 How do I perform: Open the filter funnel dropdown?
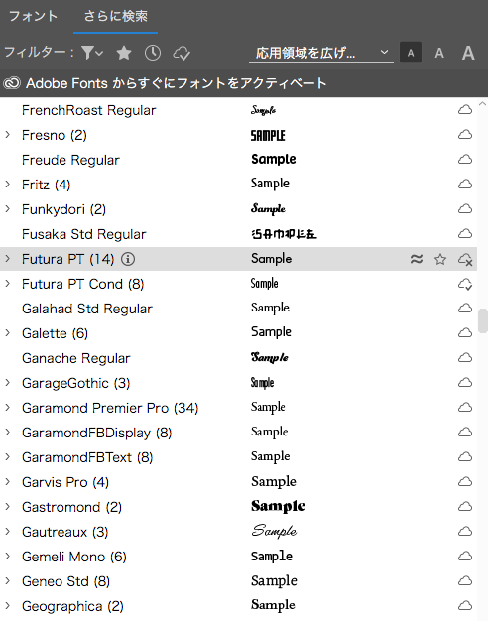click(92, 53)
